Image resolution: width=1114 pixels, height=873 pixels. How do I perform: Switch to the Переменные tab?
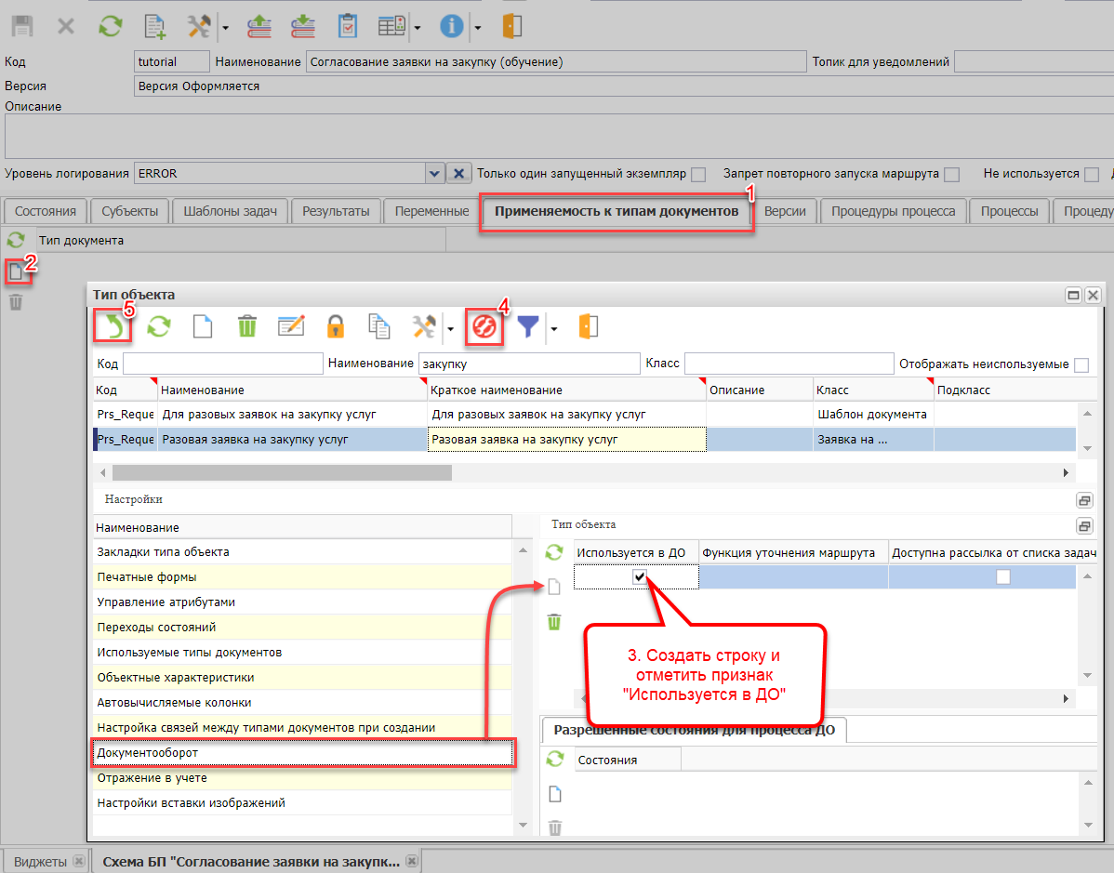point(431,211)
